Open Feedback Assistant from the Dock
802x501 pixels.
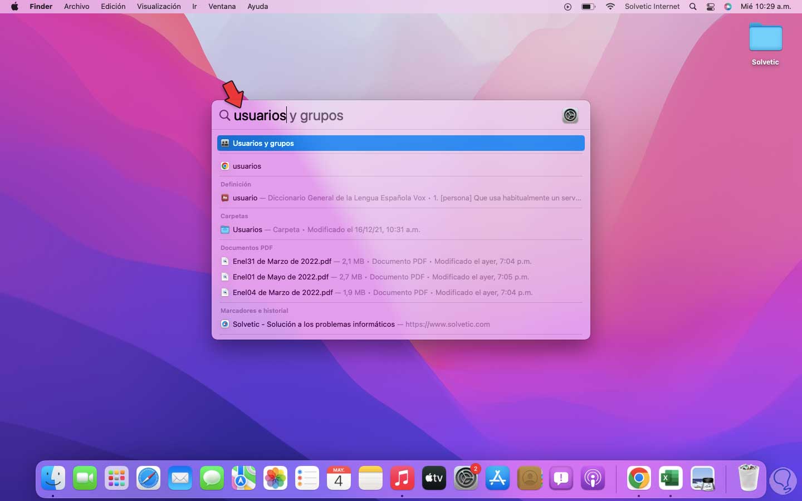pos(561,478)
